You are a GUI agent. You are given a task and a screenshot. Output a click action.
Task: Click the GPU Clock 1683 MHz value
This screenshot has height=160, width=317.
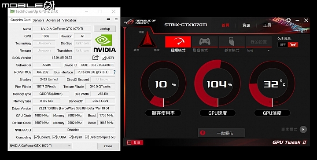point(41,116)
